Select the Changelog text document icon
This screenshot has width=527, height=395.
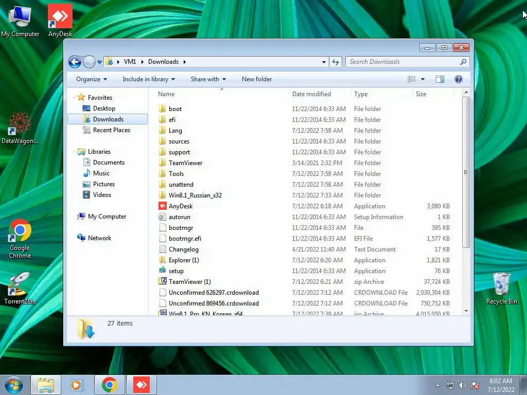162,249
